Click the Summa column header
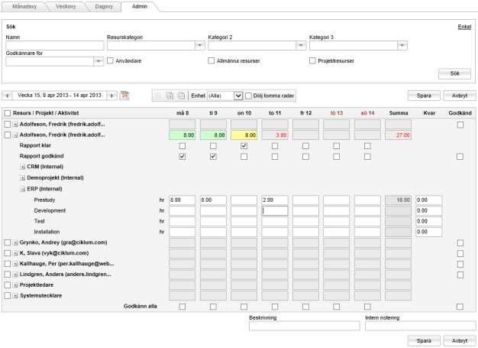Image resolution: width=478 pixels, height=348 pixels. [x=399, y=113]
